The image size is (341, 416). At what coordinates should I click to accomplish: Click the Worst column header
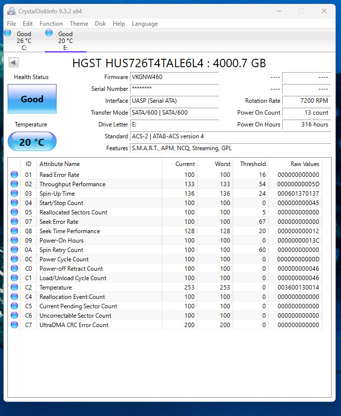tap(215, 164)
